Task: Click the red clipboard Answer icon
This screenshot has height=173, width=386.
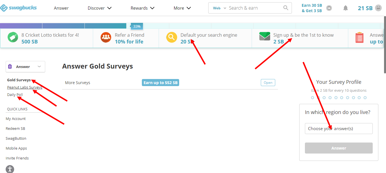Action: [x=359, y=38]
